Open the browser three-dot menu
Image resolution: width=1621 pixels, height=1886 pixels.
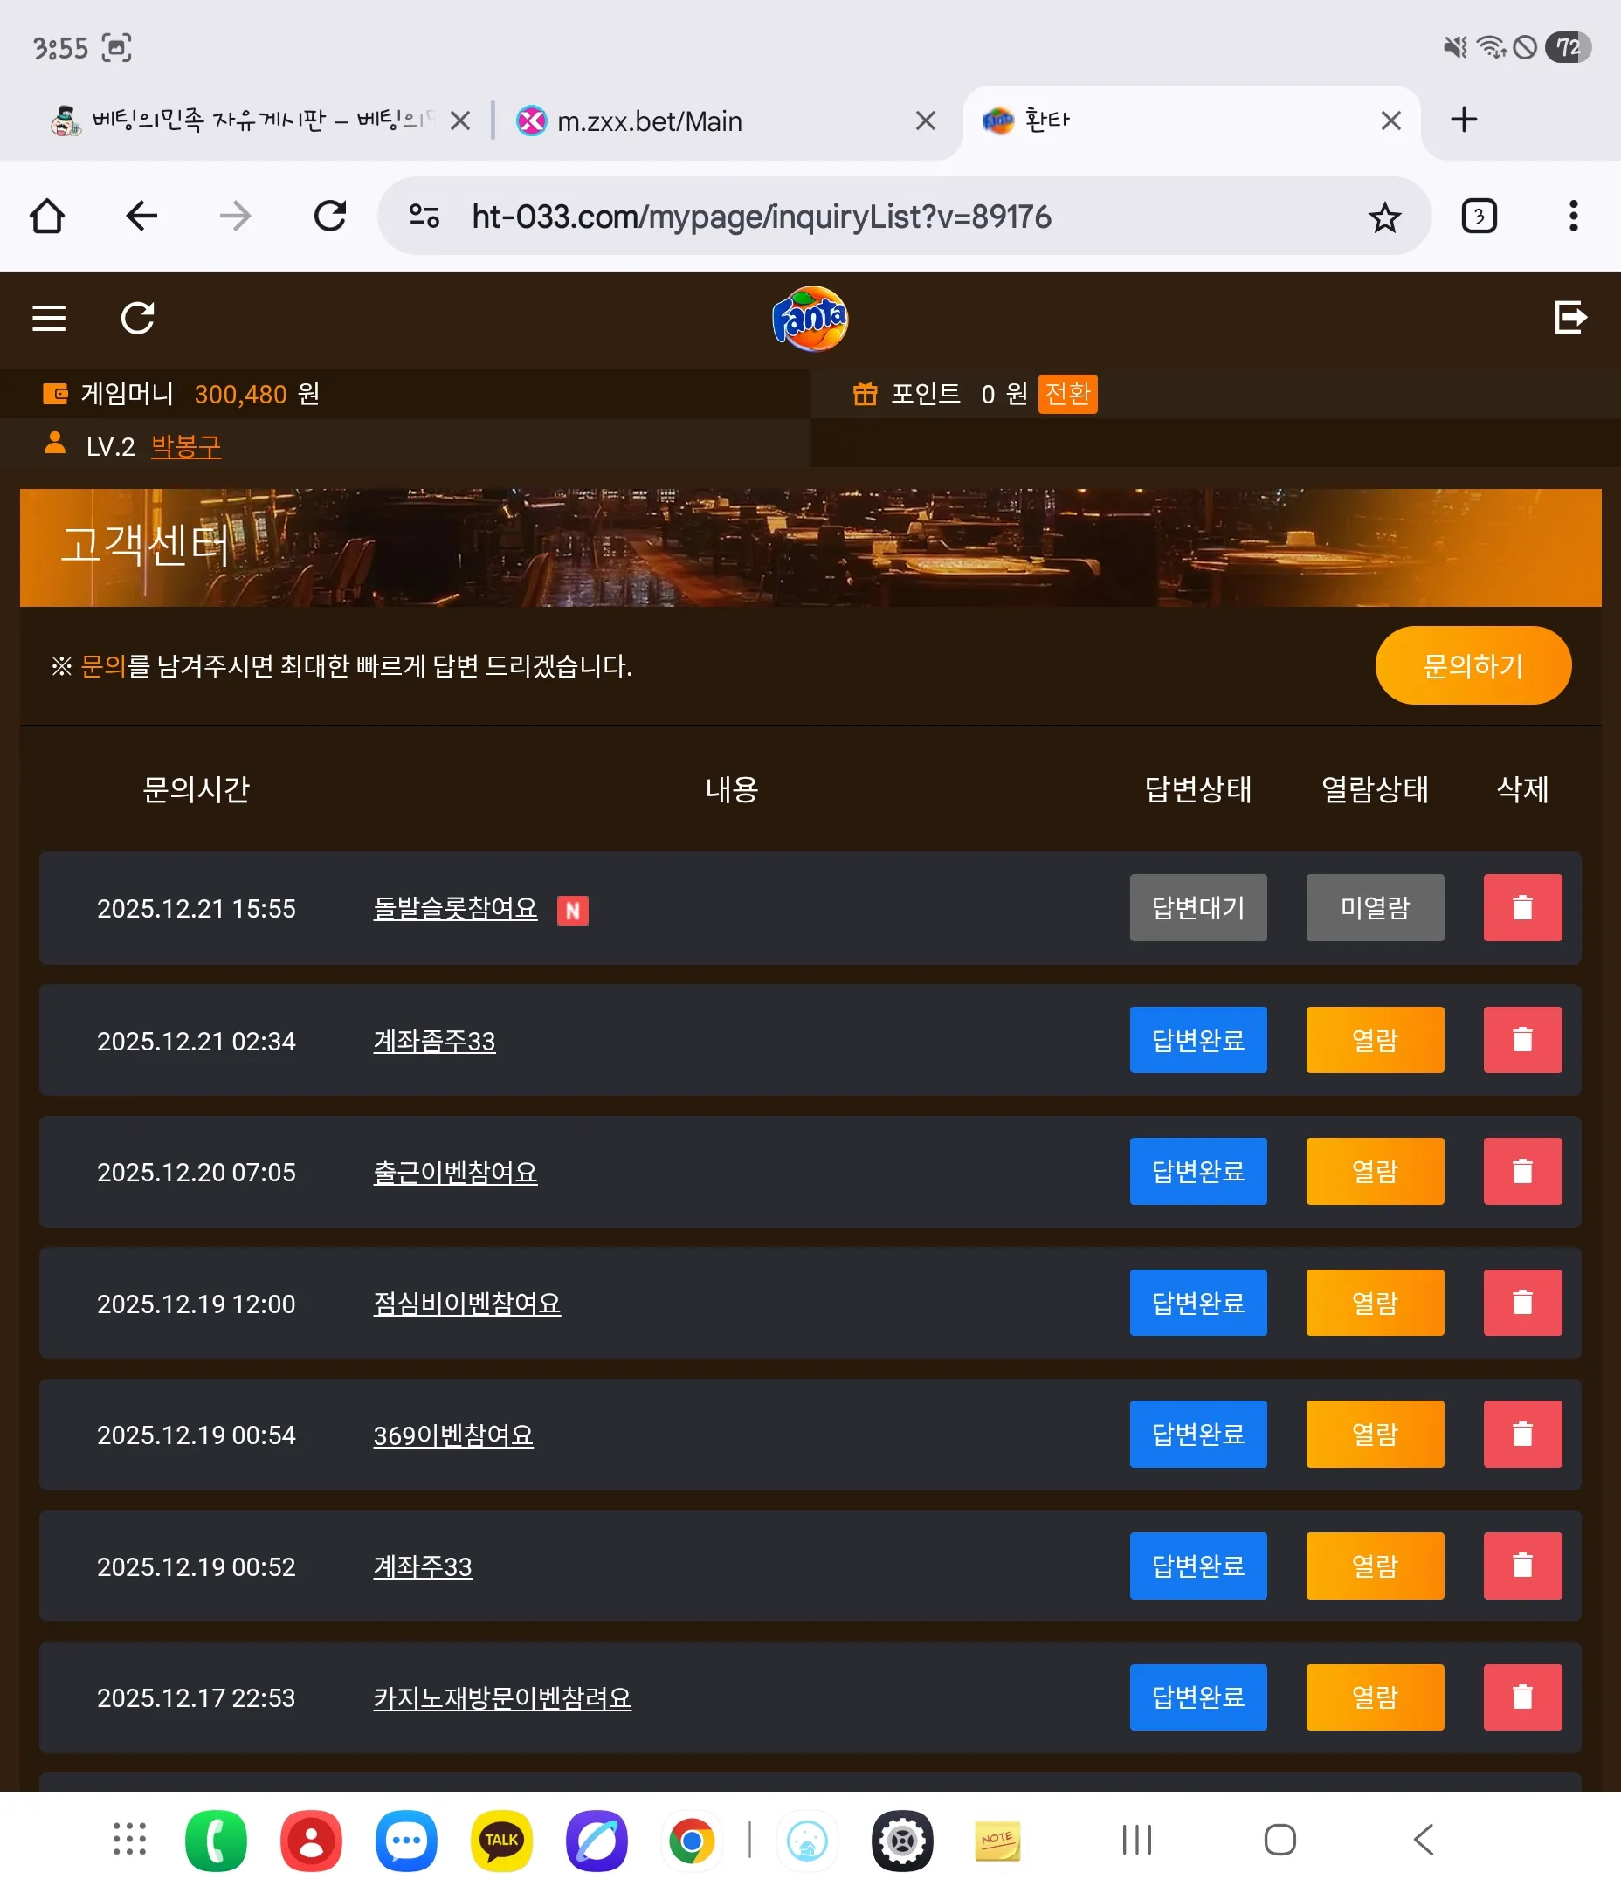(1573, 216)
